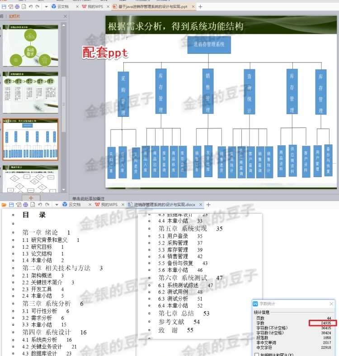This screenshot has height=356, width=339.
Task: Switch to 云文档 tab in document window
Action: (x=71, y=205)
